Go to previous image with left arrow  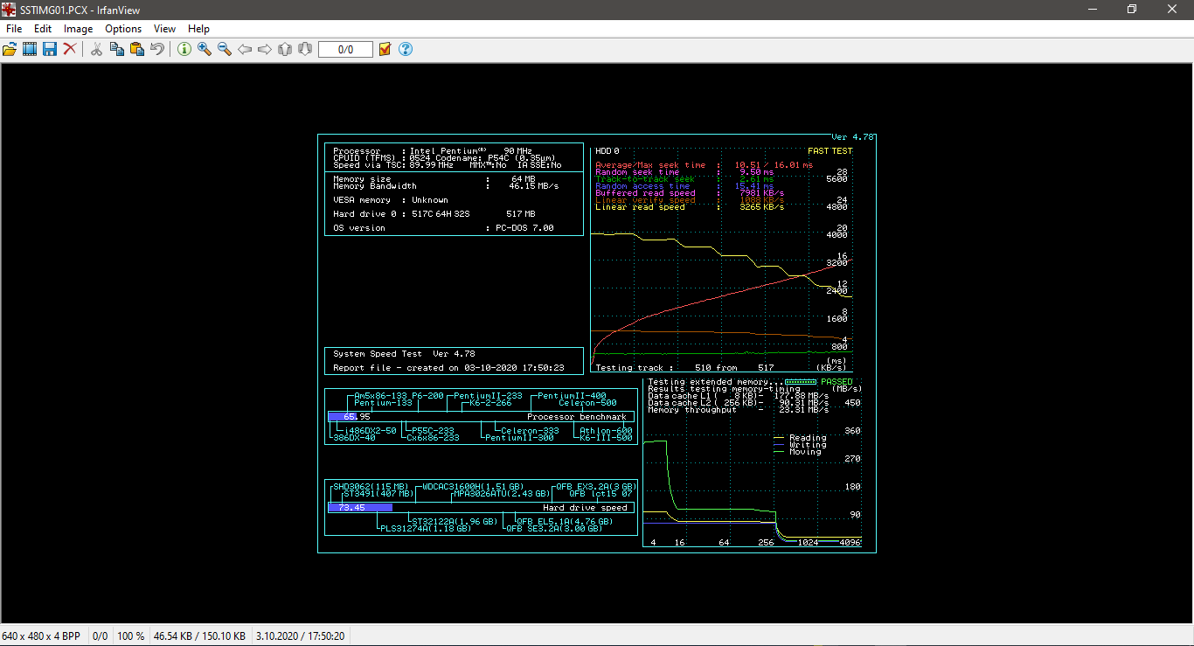pyautogui.click(x=245, y=50)
